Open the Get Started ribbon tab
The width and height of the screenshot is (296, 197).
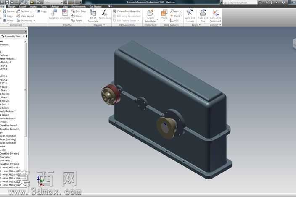pos(95,6)
